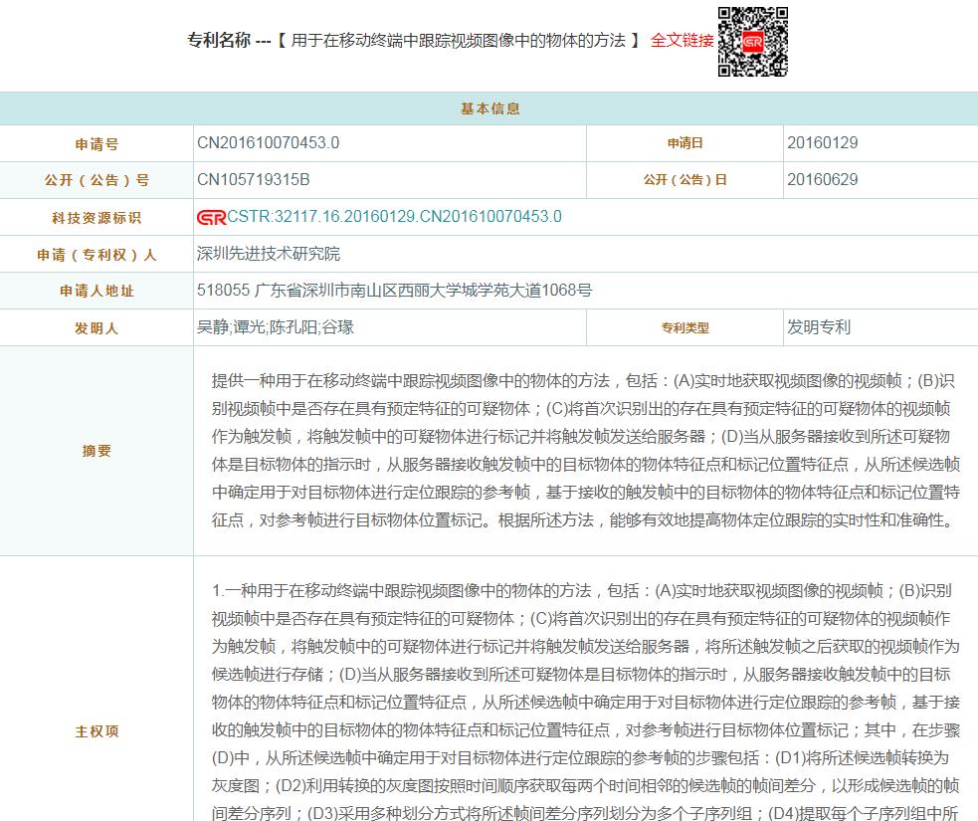Select the patent title text at top
This screenshot has width=978, height=821.
coord(458,41)
